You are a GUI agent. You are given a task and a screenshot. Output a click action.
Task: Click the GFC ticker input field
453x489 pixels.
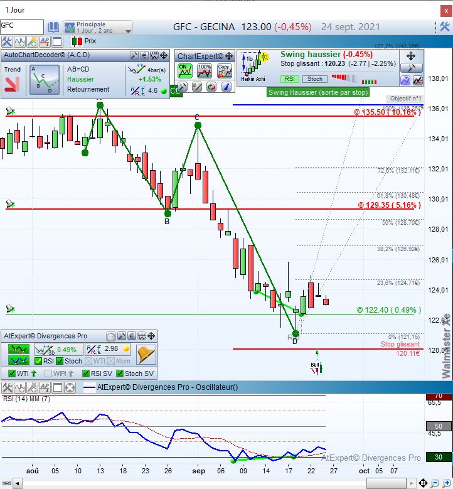point(22,26)
